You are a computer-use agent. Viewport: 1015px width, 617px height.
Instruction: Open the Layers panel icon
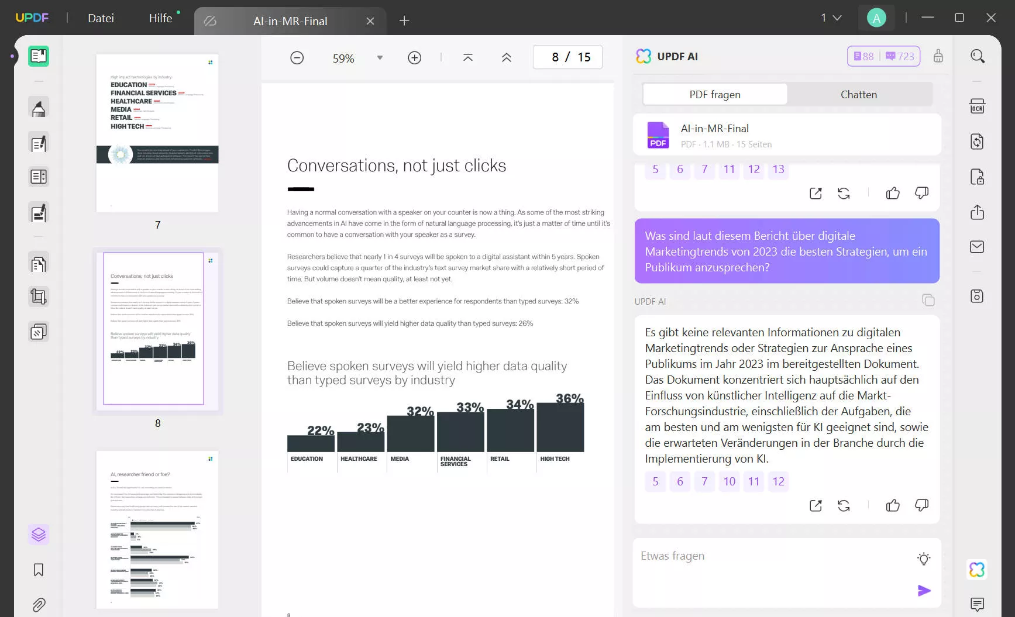coord(39,535)
